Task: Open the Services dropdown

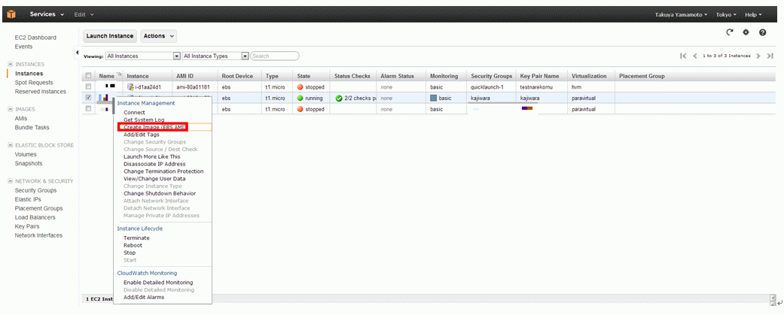Action: 47,14
